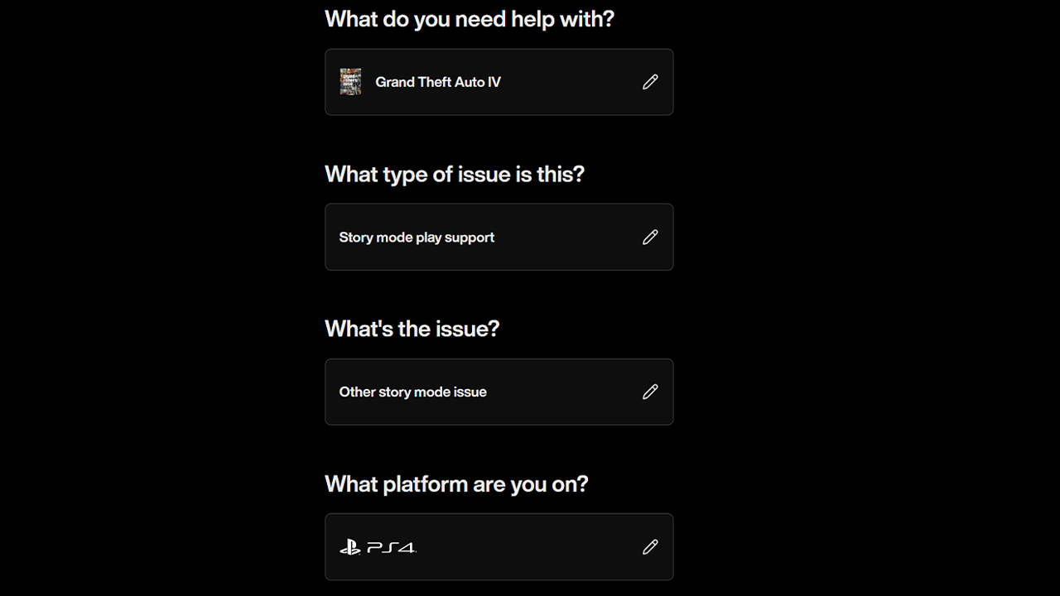
Task: Click the Grand Theft Auto IV cover thumbnail
Action: pos(350,82)
